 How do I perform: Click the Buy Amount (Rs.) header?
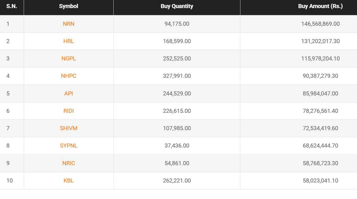pyautogui.click(x=320, y=6)
